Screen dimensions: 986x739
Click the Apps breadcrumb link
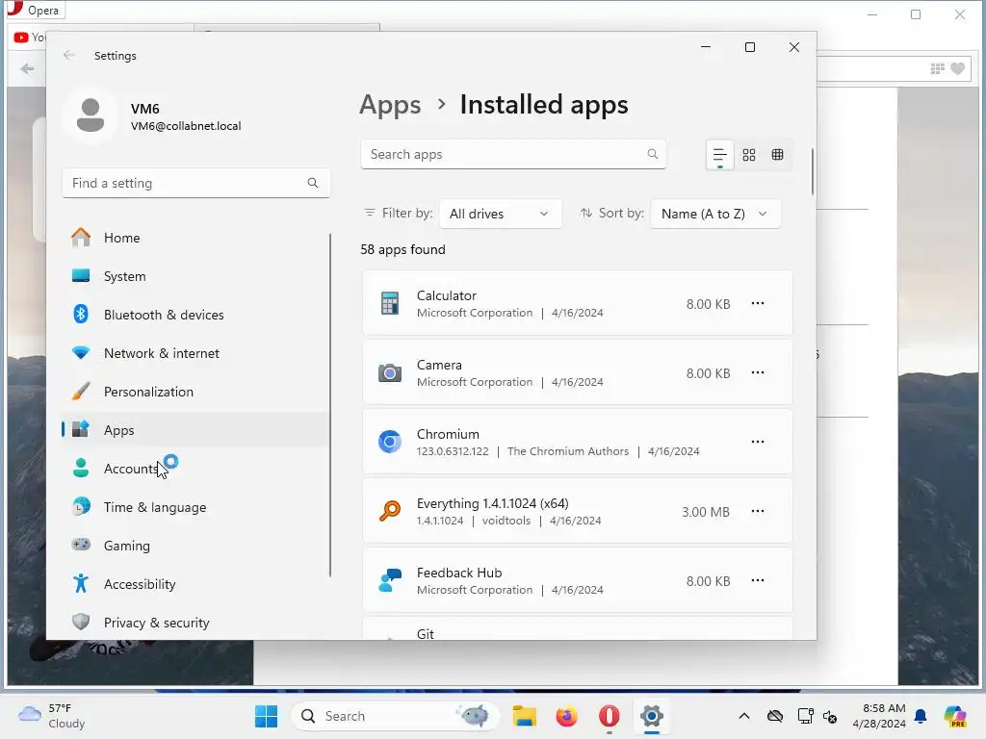(x=390, y=104)
